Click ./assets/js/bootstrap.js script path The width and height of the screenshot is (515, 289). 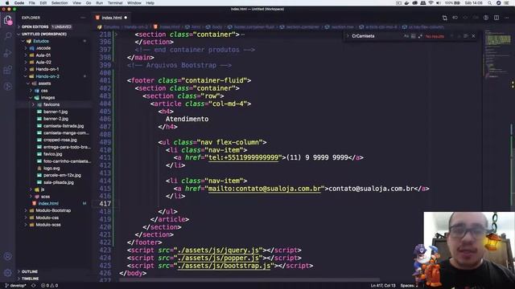(x=224, y=266)
